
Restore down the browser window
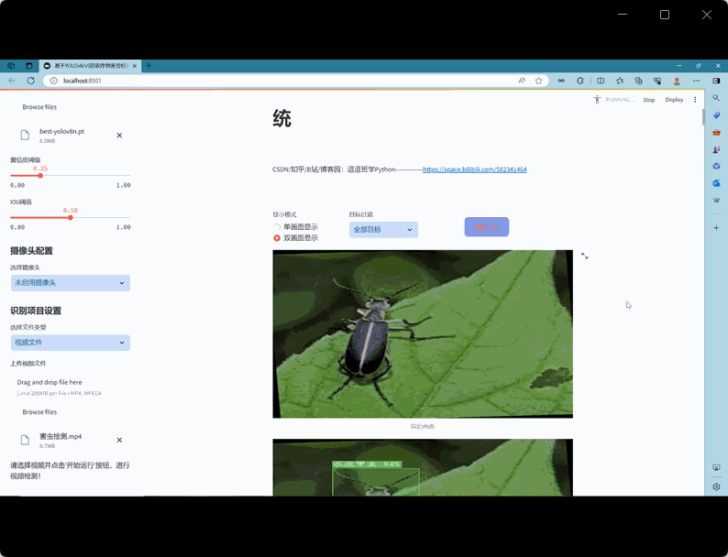(x=698, y=66)
